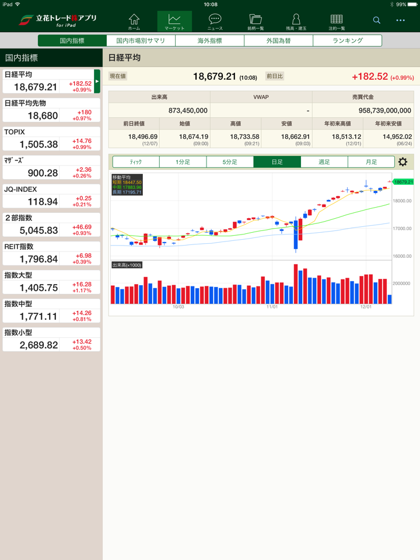Open the ホーム home icon
Screen dimensions: 420x560
tap(134, 22)
